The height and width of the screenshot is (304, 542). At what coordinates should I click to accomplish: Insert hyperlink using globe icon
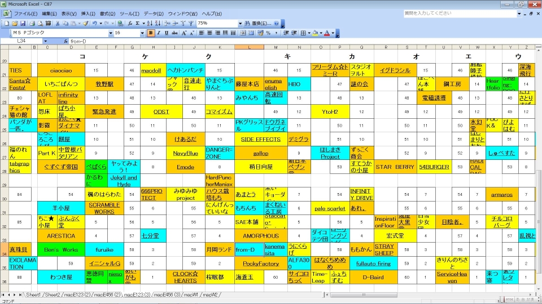click(120, 24)
